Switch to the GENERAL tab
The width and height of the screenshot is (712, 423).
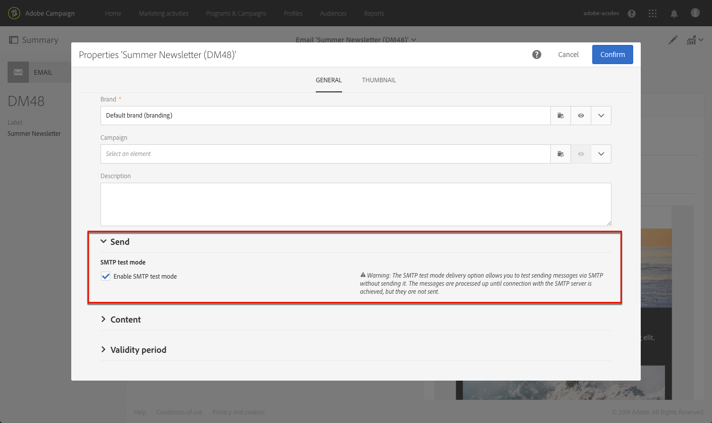coord(329,80)
